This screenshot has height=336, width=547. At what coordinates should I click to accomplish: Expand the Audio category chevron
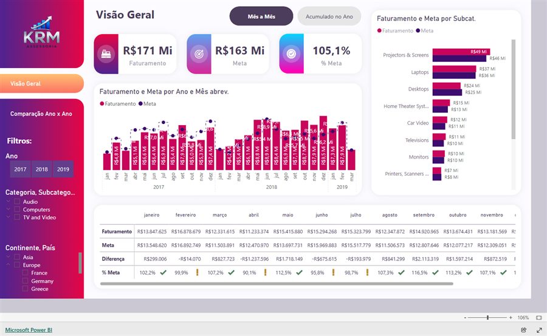pos(9,201)
